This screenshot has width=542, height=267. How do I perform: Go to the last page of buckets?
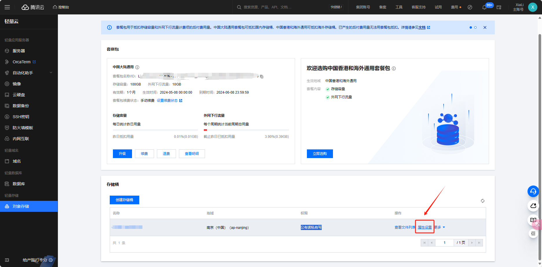click(x=479, y=243)
